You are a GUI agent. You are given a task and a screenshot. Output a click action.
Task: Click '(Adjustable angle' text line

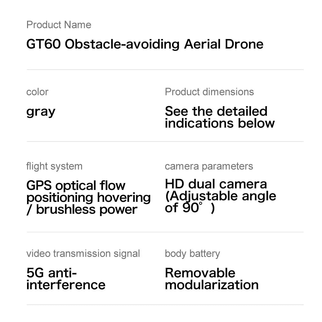coord(221,196)
